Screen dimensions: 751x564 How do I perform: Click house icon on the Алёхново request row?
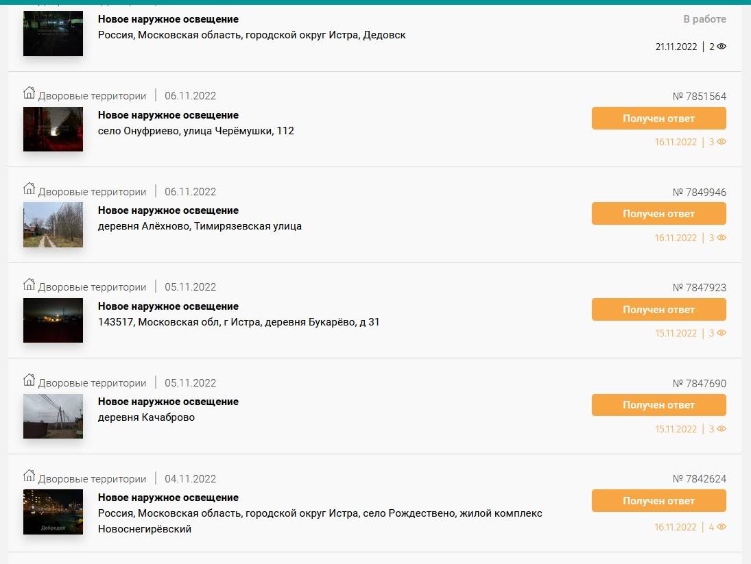coord(29,188)
